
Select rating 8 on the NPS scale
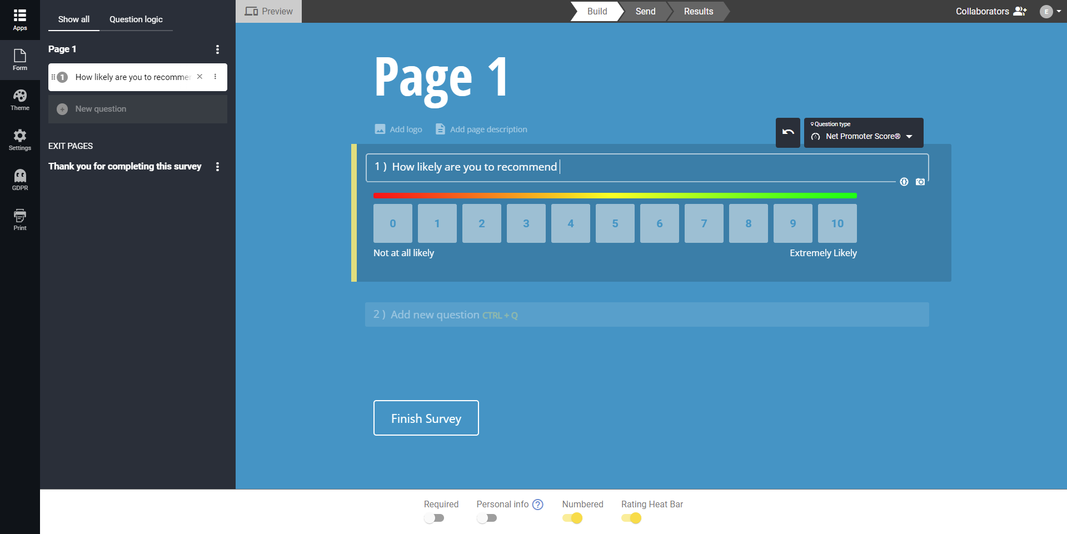[x=749, y=223]
